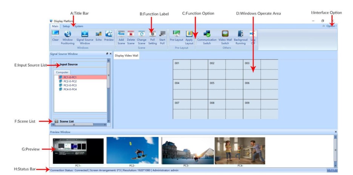
Task: Toggle the Communication Switch
Action: click(207, 35)
